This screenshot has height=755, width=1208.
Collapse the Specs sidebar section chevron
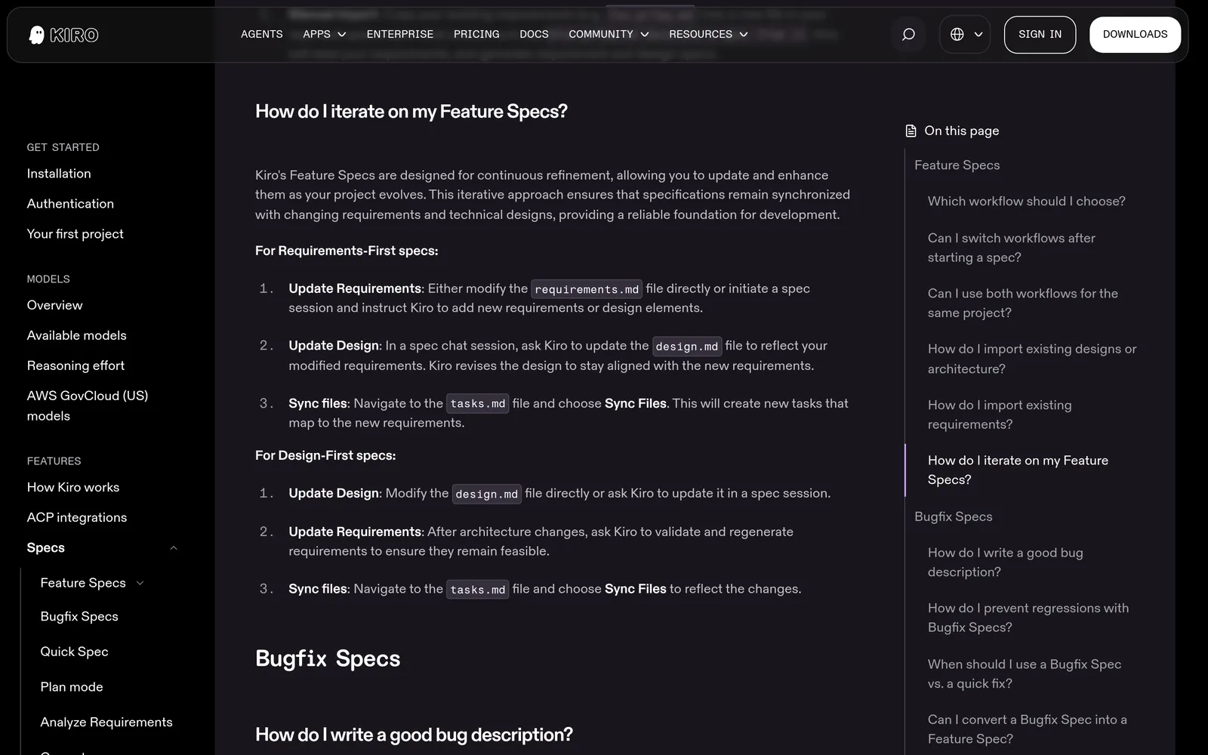[x=174, y=548]
